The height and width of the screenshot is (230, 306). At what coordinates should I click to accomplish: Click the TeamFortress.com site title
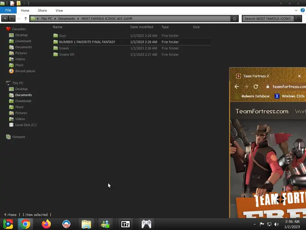pos(262,111)
